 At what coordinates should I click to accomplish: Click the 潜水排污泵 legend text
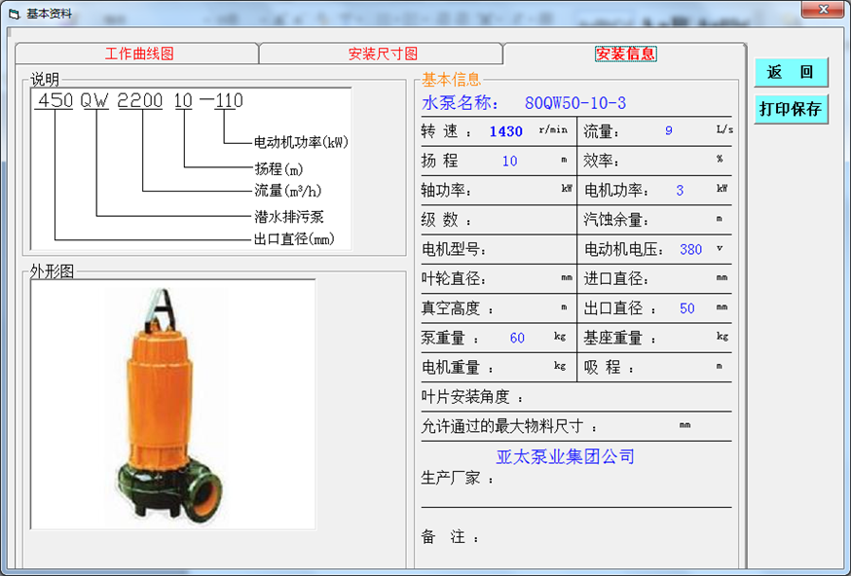(289, 217)
